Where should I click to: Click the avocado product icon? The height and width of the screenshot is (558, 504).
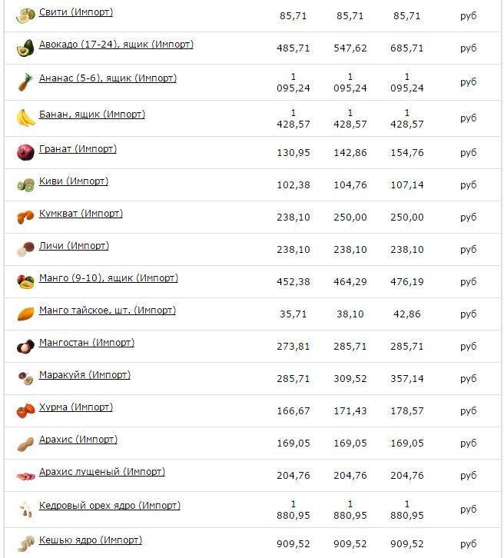pos(25,48)
